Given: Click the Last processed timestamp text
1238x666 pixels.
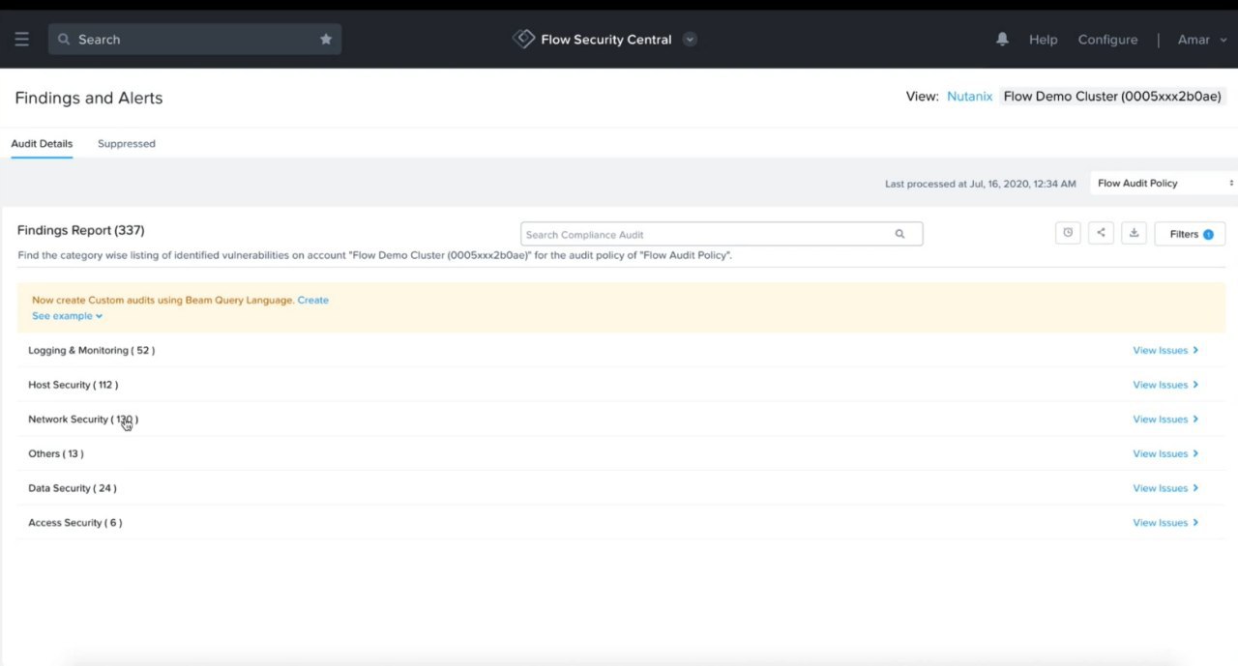Looking at the screenshot, I should 980,184.
